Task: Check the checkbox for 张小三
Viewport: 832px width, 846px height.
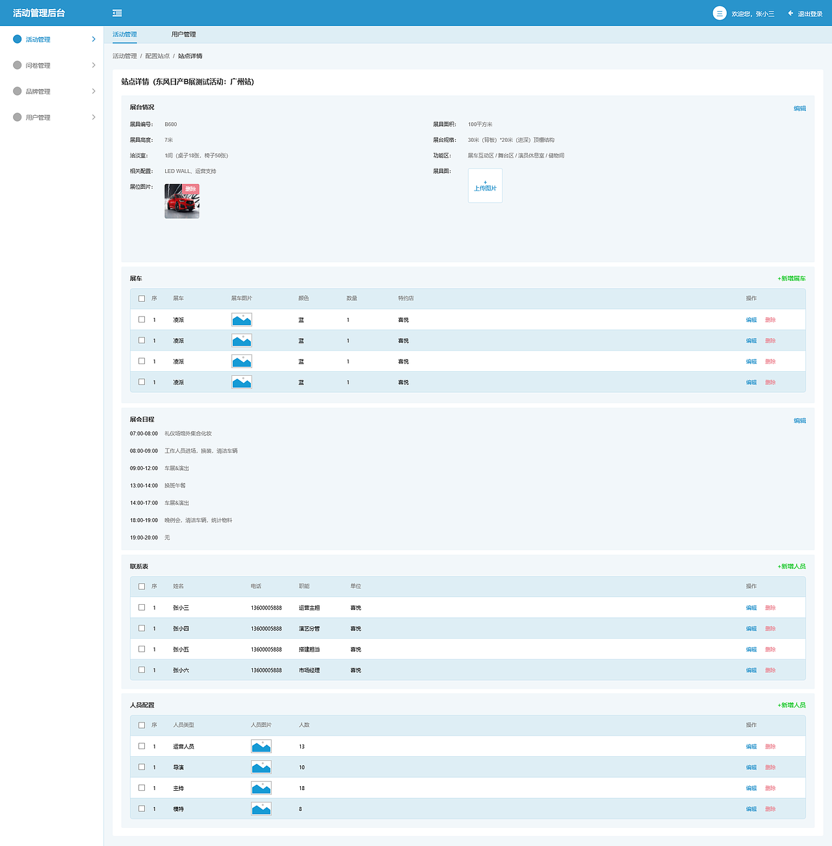Action: (142, 607)
